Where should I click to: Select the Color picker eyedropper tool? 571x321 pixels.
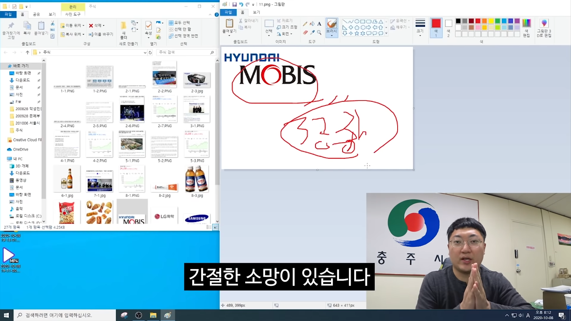click(312, 32)
